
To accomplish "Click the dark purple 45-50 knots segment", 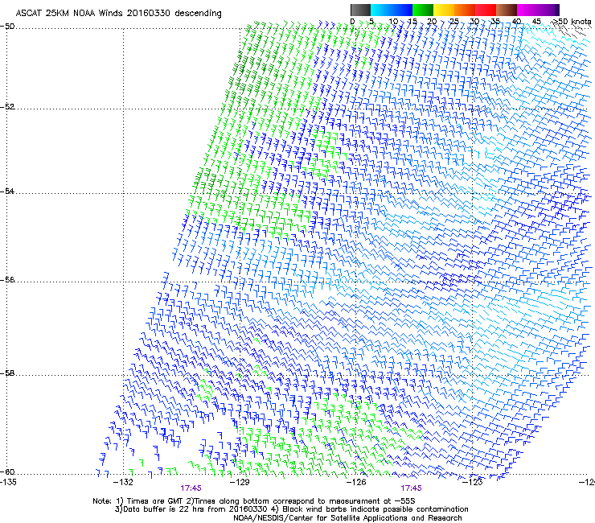I will [x=548, y=10].
